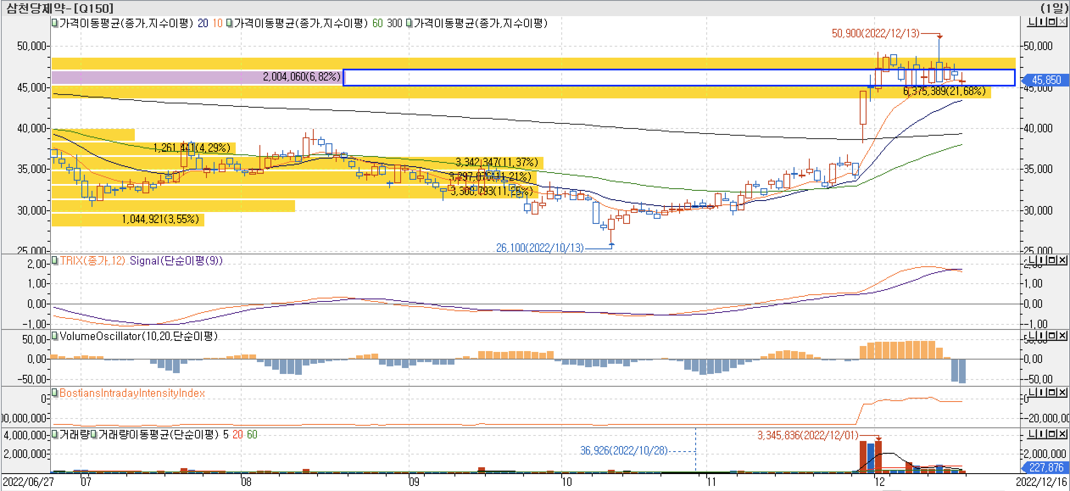This screenshot has width=1070, height=491.
Task: Toggle first 가격이동평균 20/10 legend box
Action: point(55,23)
